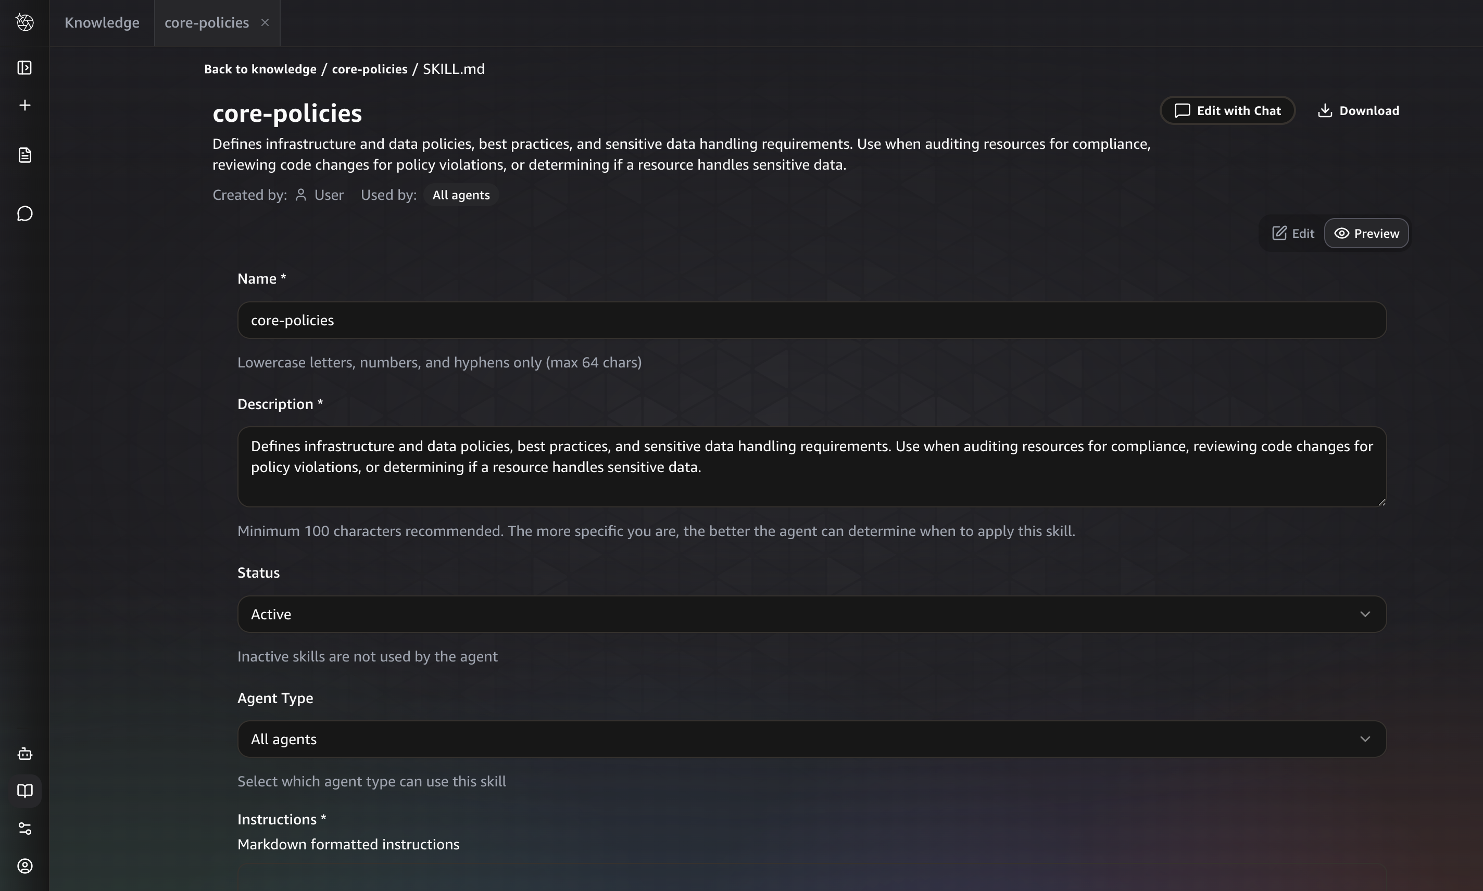The height and width of the screenshot is (891, 1483).
Task: Go back to knowledge via breadcrumb
Action: point(260,70)
